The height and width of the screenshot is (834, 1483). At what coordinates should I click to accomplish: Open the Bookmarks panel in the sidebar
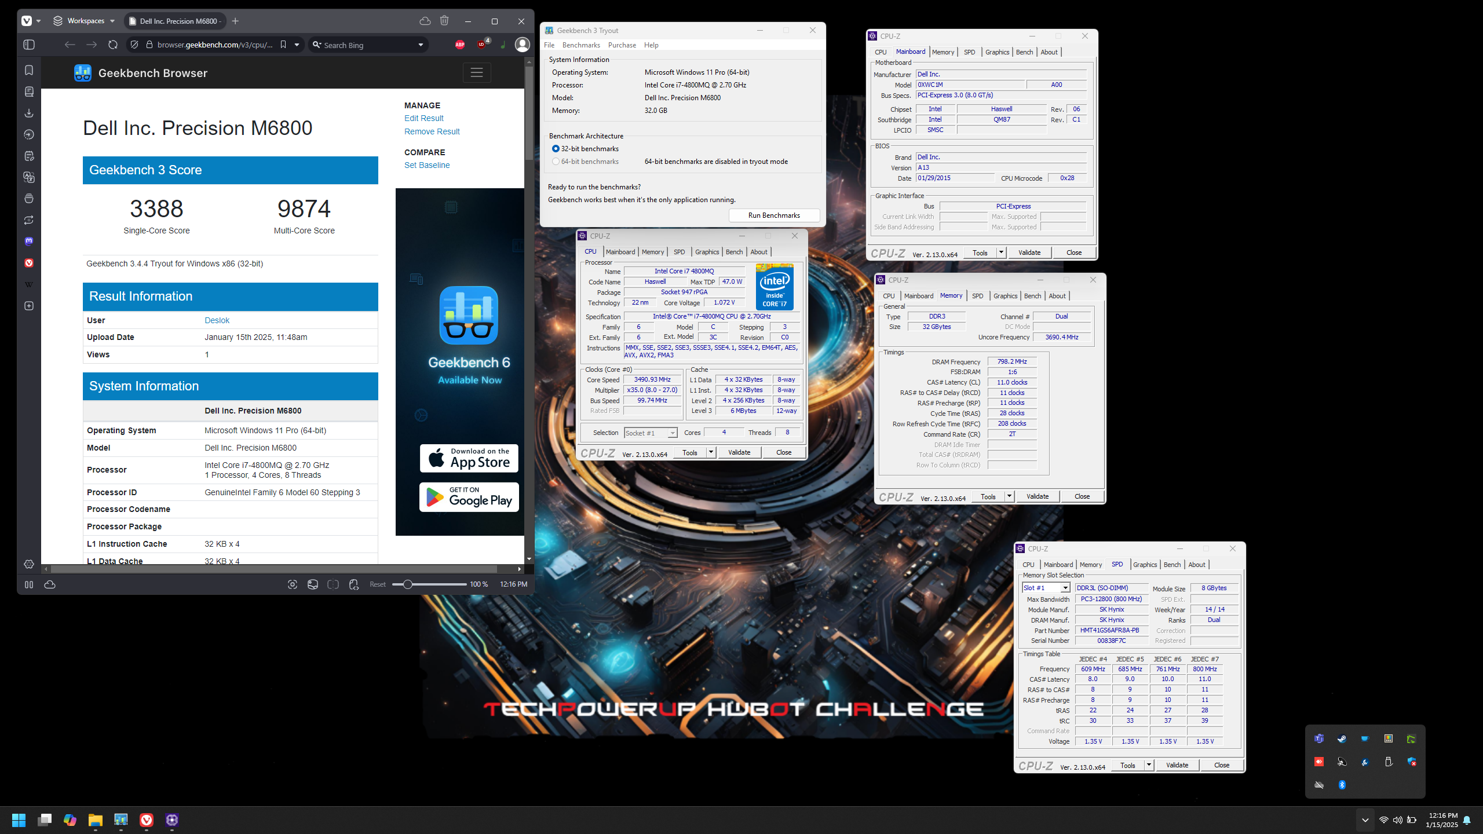tap(29, 70)
